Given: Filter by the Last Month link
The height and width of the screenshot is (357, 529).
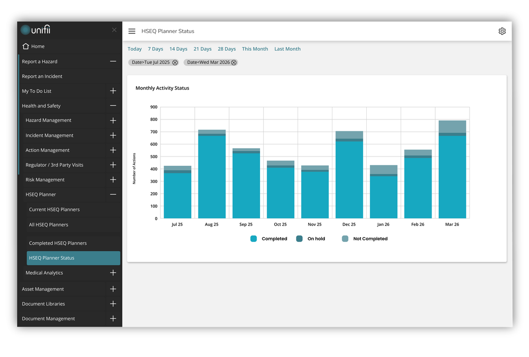Looking at the screenshot, I should coord(287,49).
